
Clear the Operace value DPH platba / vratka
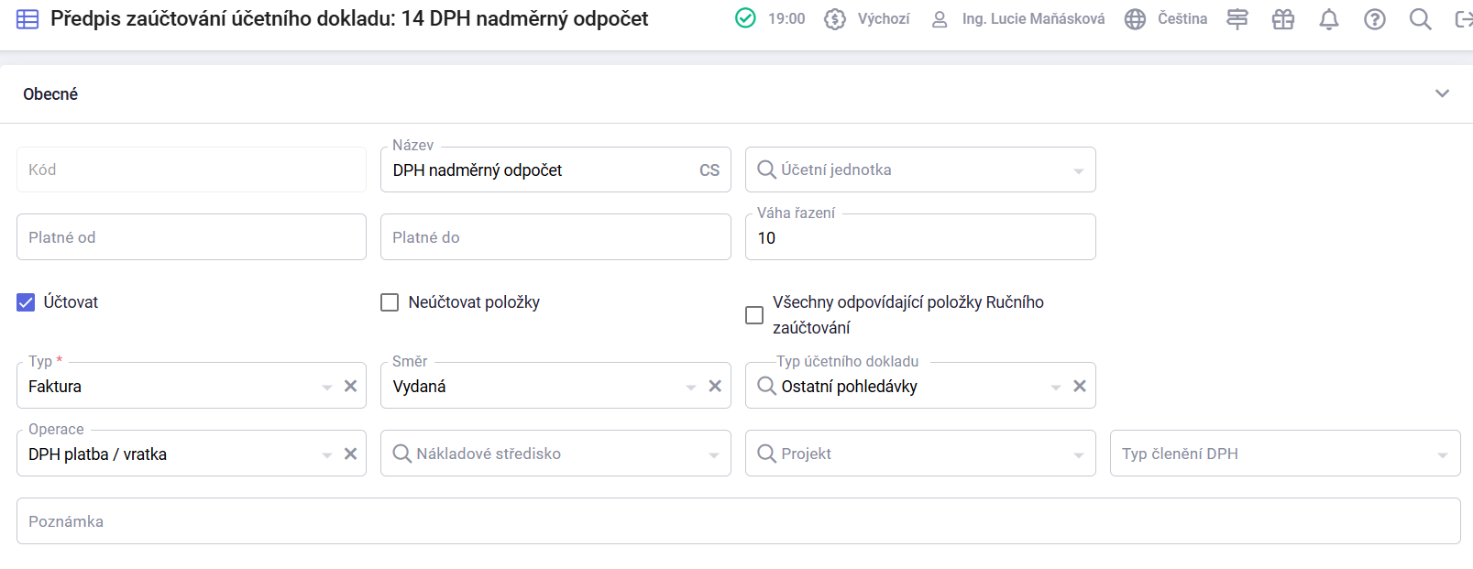click(350, 454)
